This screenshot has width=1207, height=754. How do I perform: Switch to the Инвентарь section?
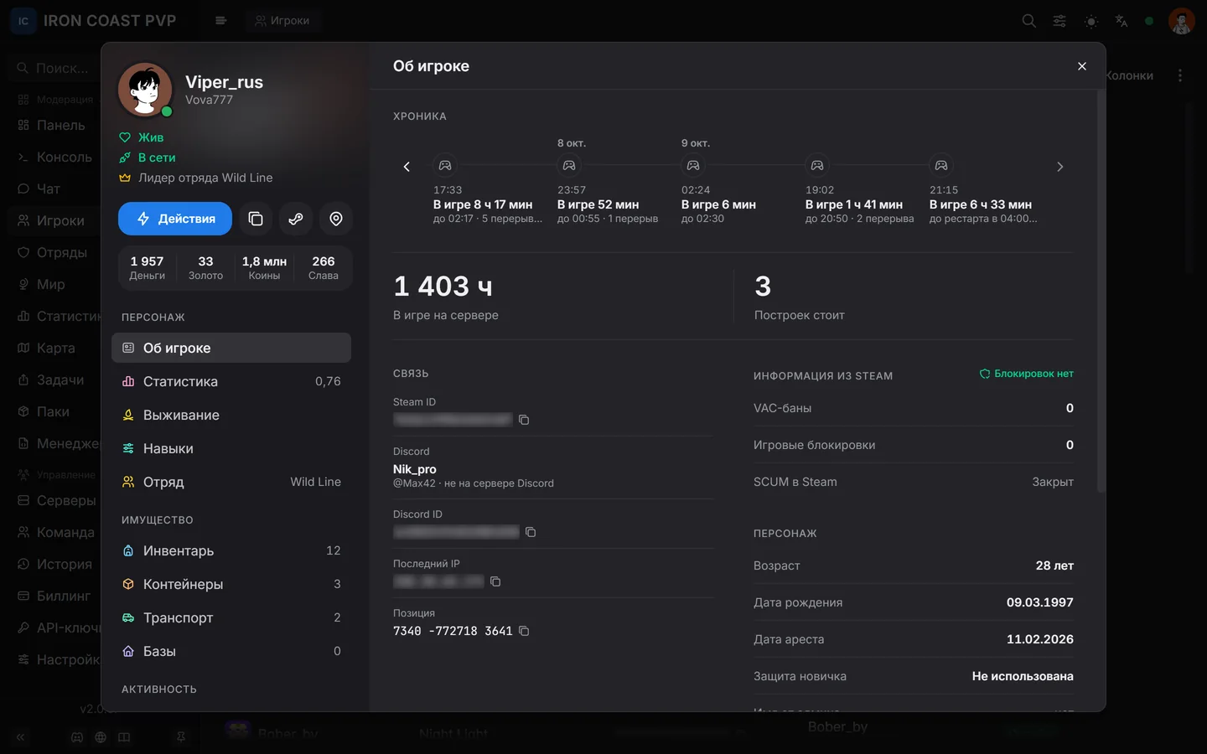(231, 550)
